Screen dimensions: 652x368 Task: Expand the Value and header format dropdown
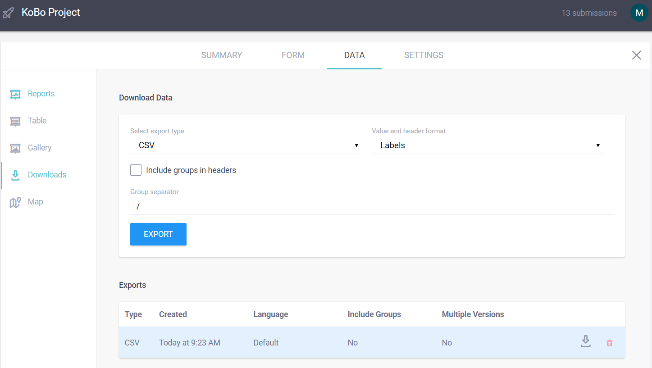487,145
